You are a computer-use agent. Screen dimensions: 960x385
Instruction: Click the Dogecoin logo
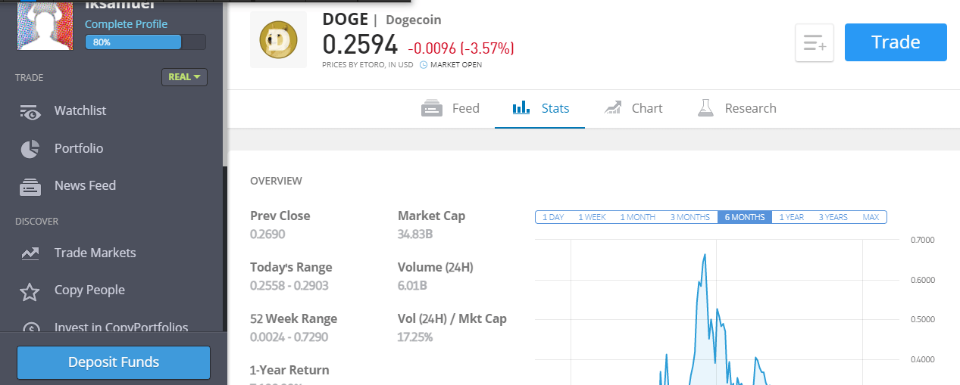(x=278, y=39)
